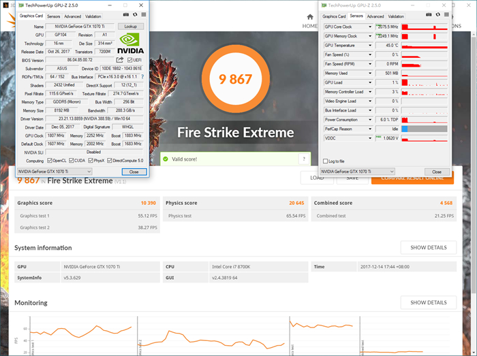Toggle the OpenCL computing checkbox
This screenshot has height=356, width=477.
pyautogui.click(x=48, y=161)
